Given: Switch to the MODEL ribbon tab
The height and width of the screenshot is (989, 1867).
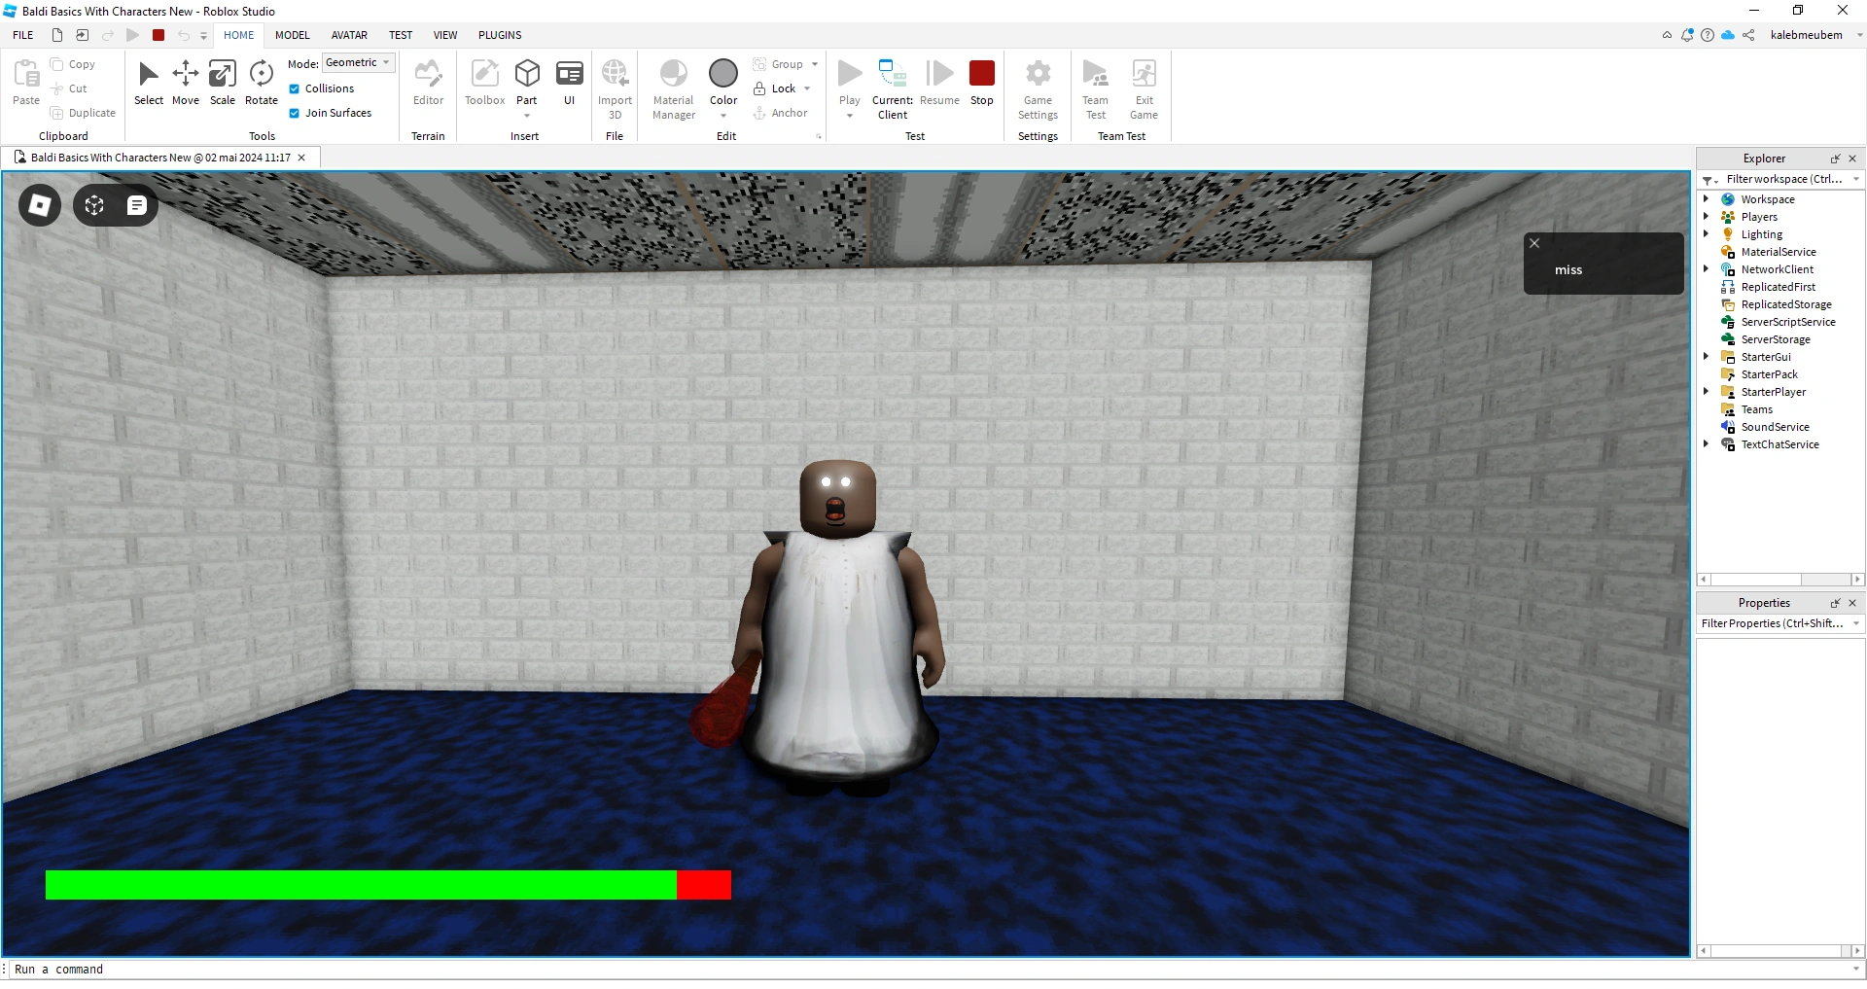Looking at the screenshot, I should [292, 35].
